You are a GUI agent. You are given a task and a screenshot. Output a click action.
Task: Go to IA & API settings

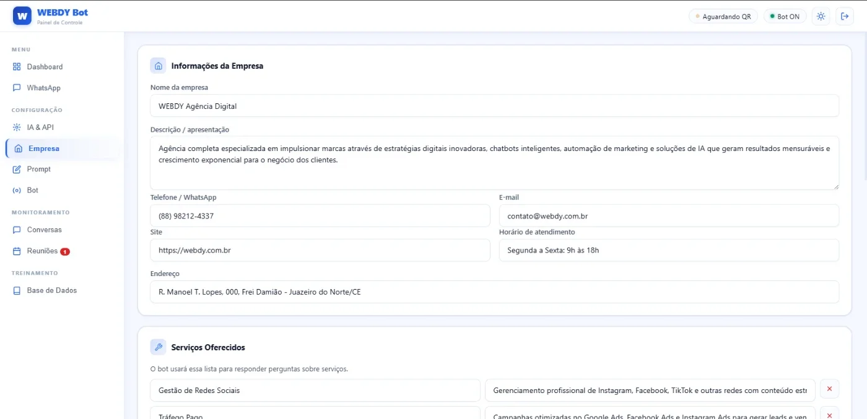62,127
